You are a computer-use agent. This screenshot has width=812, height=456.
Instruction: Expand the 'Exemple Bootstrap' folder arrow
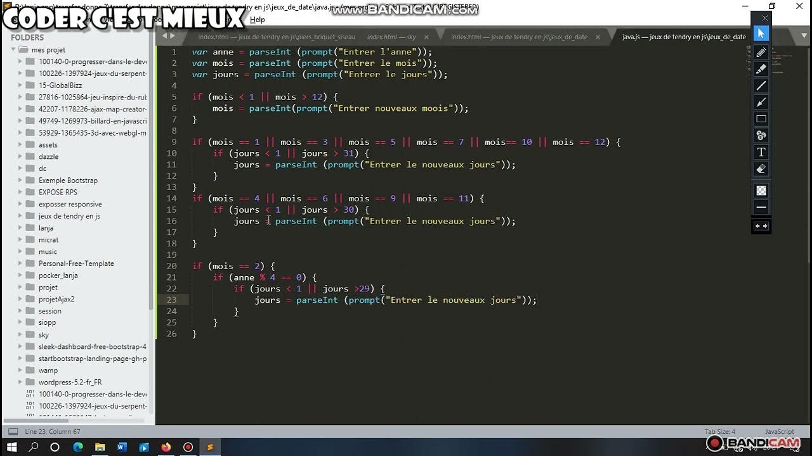(20, 180)
